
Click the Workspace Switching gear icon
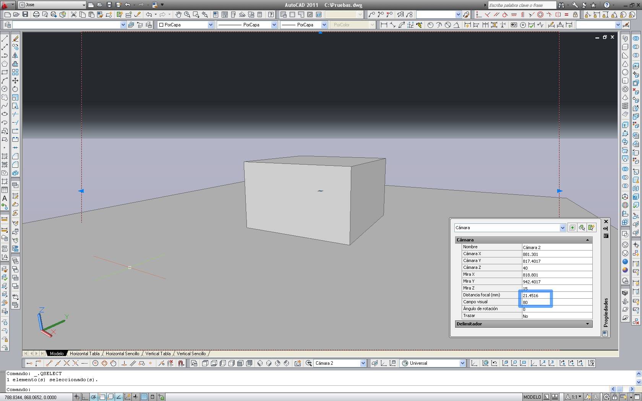[606, 397]
